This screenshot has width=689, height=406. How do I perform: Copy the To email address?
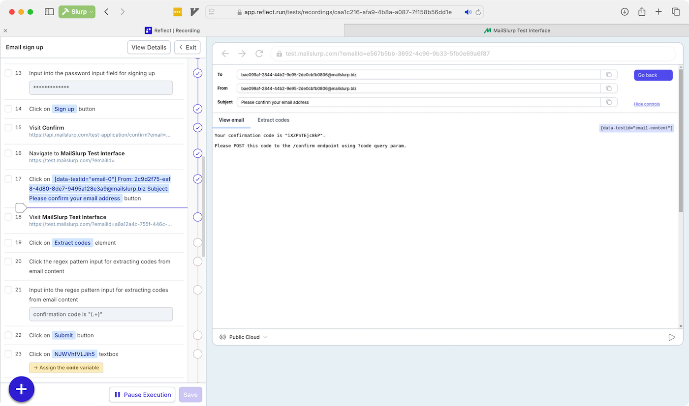point(609,75)
